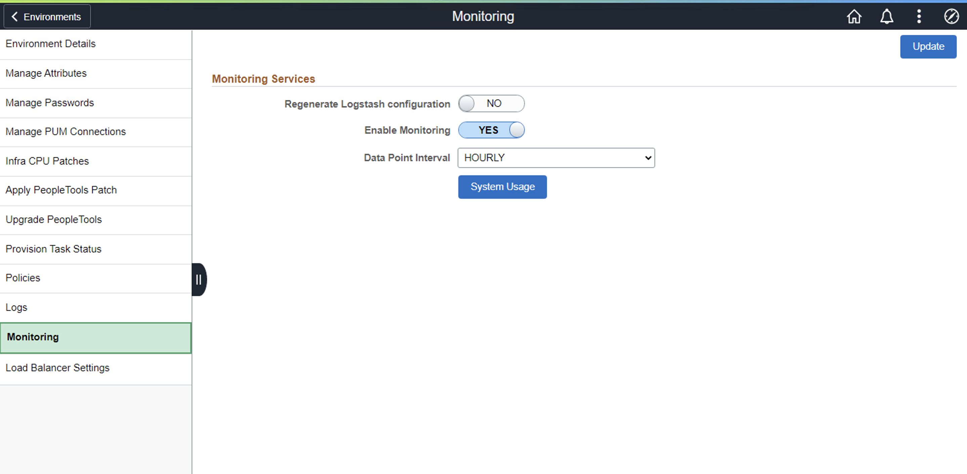
Task: Expand the Data Point Interval chevron
Action: pyautogui.click(x=647, y=157)
